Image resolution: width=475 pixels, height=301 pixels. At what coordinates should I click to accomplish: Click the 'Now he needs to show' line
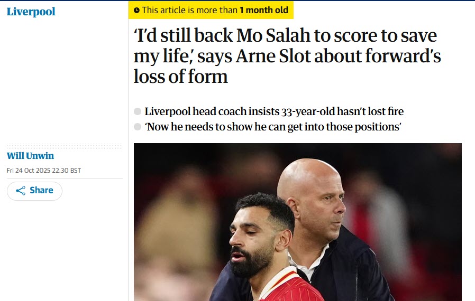[272, 127]
